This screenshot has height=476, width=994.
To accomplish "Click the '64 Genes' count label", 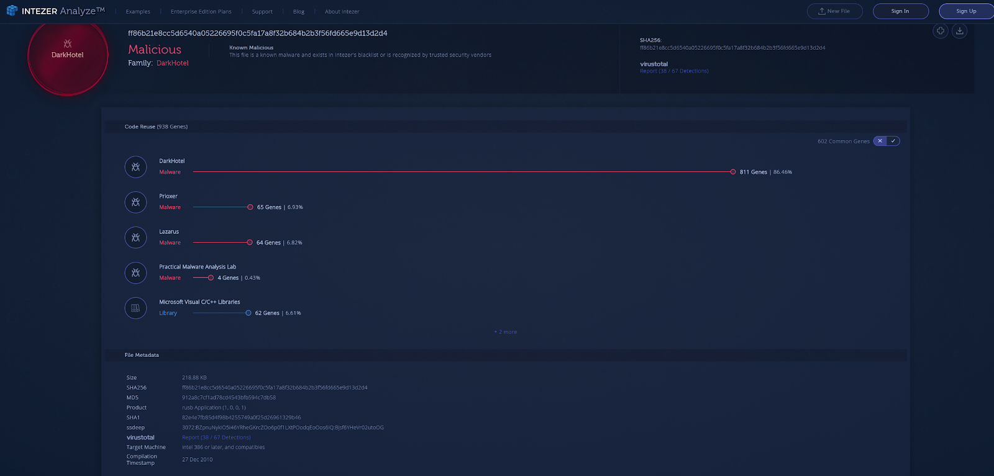I will 268,243.
